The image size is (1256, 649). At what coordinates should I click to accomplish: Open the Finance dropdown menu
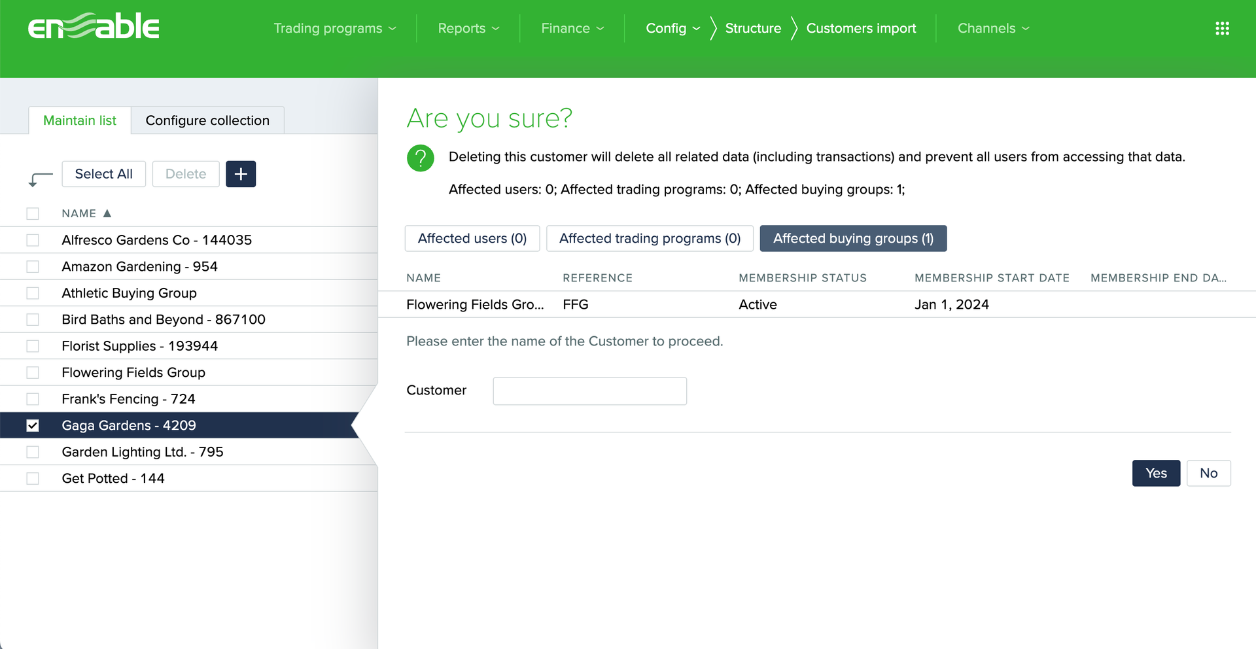coord(572,28)
